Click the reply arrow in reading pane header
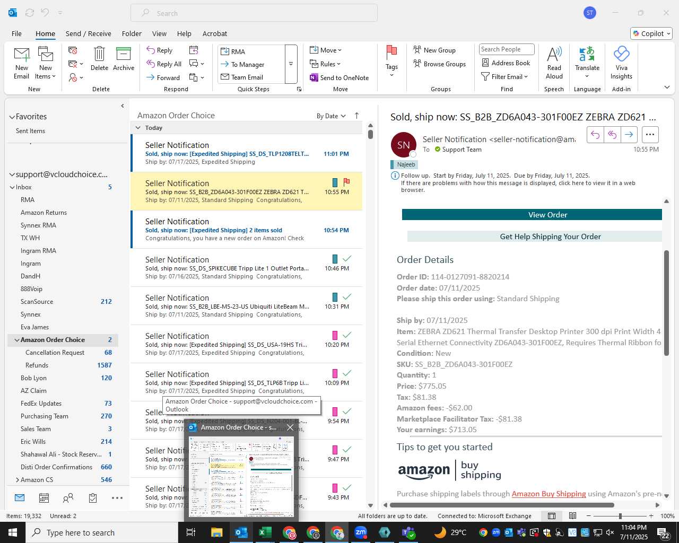Image resolution: width=679 pixels, height=543 pixels. (595, 135)
